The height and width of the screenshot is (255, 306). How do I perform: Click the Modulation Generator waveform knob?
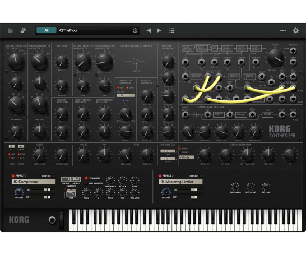click(x=126, y=114)
